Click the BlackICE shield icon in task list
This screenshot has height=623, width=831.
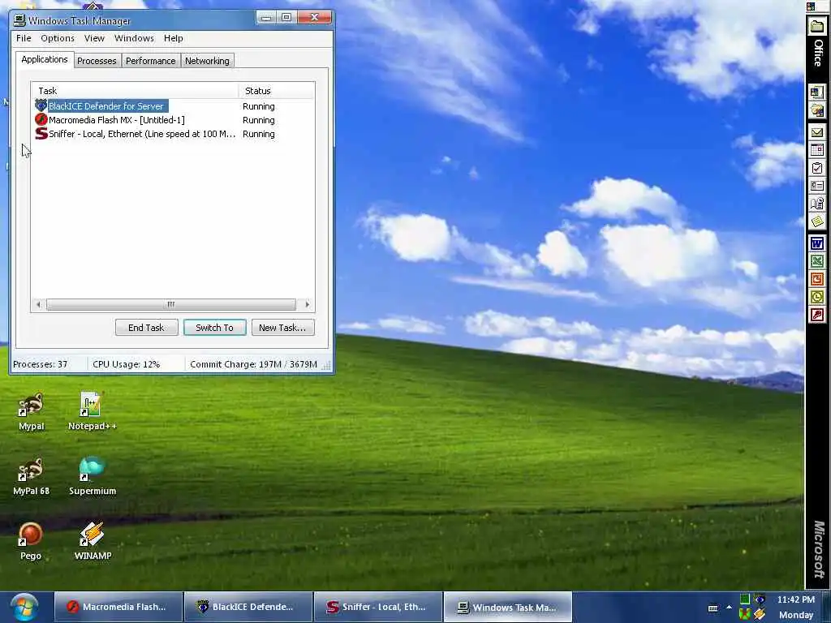[x=41, y=105]
